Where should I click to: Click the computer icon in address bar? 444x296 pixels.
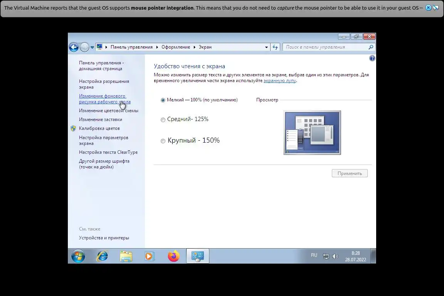[99, 47]
